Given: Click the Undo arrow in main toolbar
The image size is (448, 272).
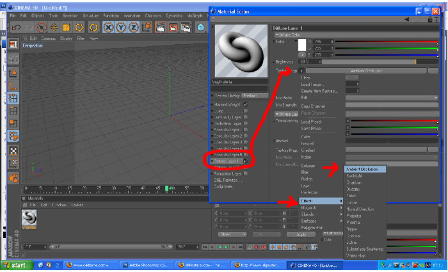Looking at the screenshot, I should tap(16, 28).
